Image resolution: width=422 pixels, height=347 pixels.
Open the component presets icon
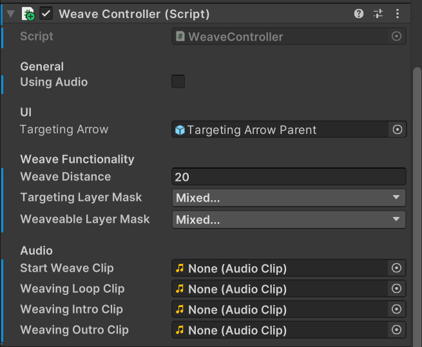(378, 14)
